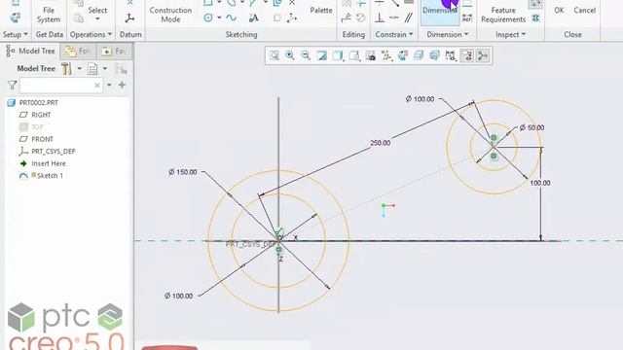
Task: Click the Palette button
Action: [x=321, y=11]
